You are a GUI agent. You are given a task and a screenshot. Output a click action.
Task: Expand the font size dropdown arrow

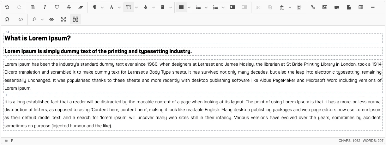(x=136, y=7)
